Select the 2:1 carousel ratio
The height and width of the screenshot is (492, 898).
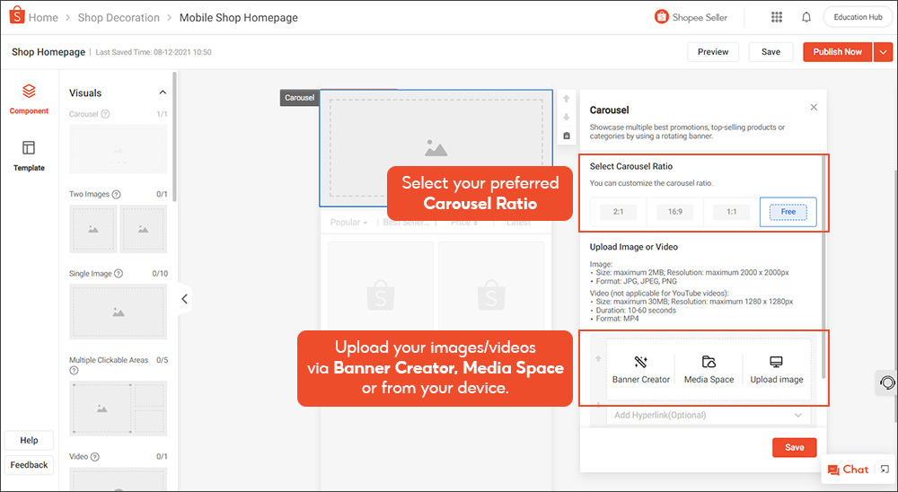coord(620,212)
